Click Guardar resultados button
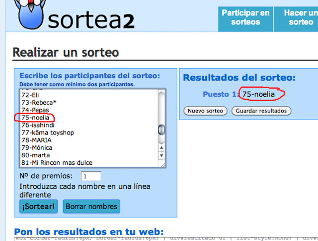The image size is (318, 241). click(261, 111)
